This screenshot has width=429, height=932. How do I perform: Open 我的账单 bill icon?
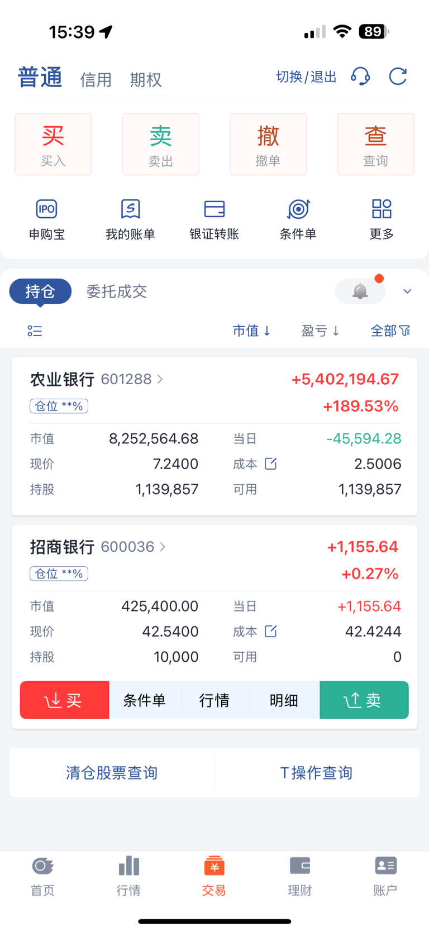coord(130,209)
